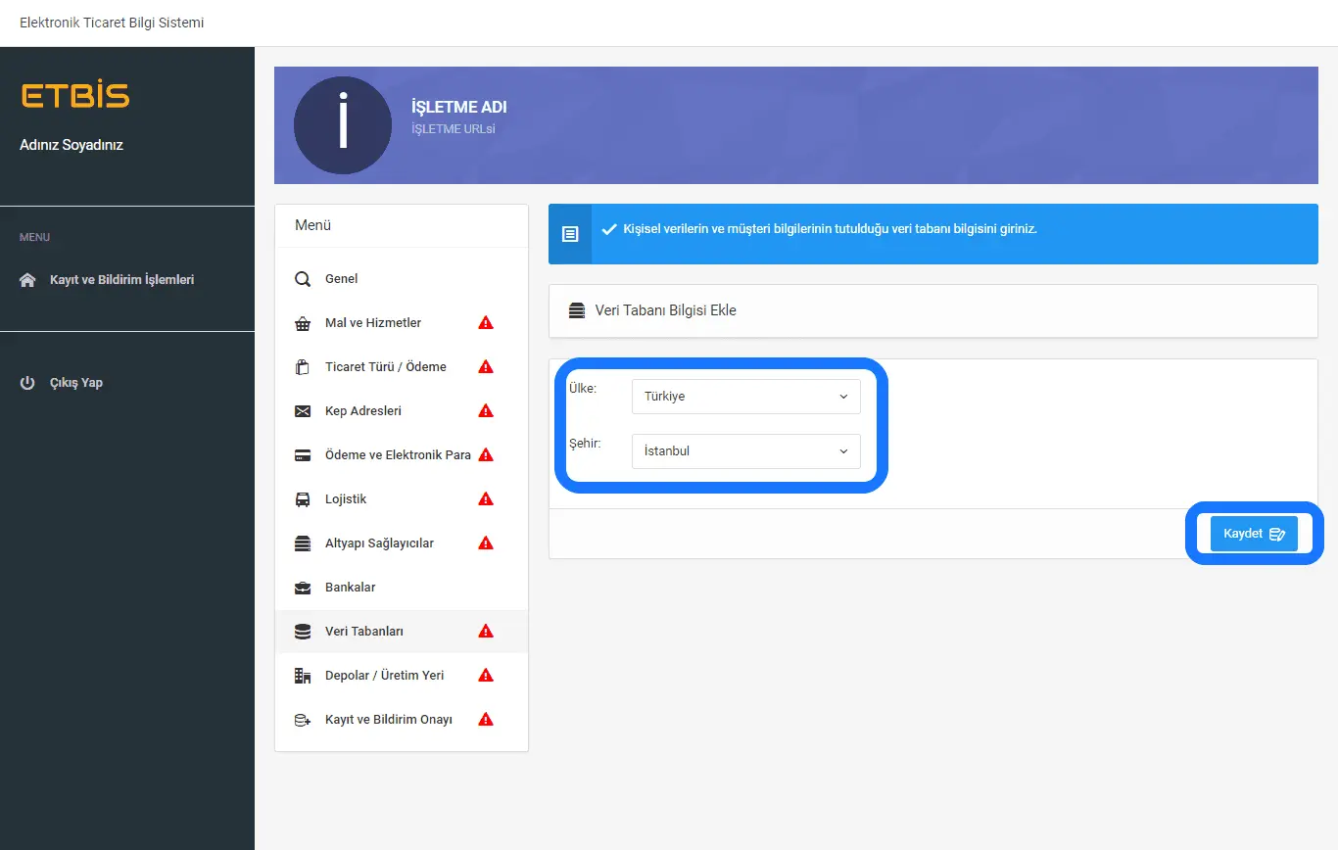Image resolution: width=1338 pixels, height=850 pixels.
Task: Click the building icon for Depolar / Üretim Yeri
Action: tap(303, 676)
